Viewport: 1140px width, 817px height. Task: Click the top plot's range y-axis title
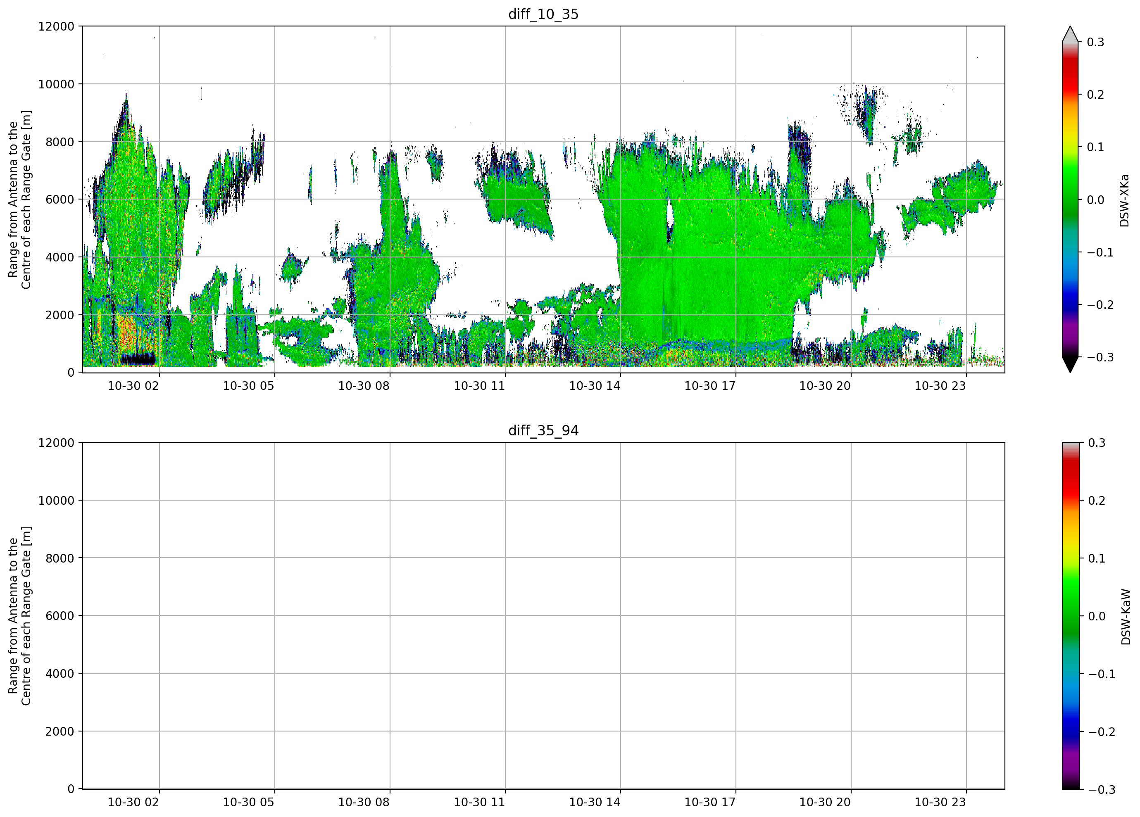coord(19,199)
